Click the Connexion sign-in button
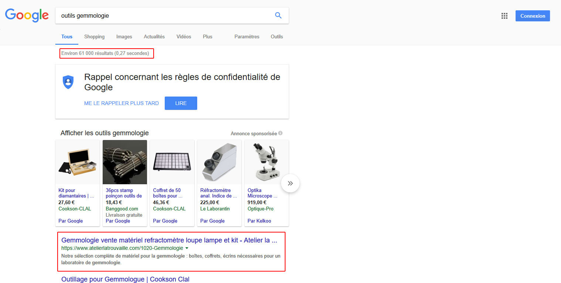The width and height of the screenshot is (561, 283). (533, 16)
